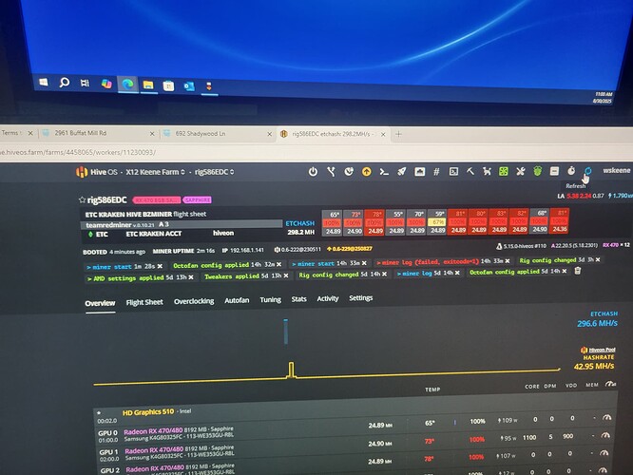This screenshot has width=633, height=475.
Task: Open the crossed wrench tools icon
Action: click(520, 172)
